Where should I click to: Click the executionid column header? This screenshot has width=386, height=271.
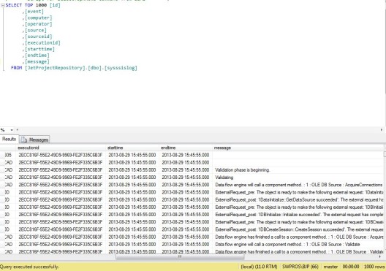pos(61,148)
